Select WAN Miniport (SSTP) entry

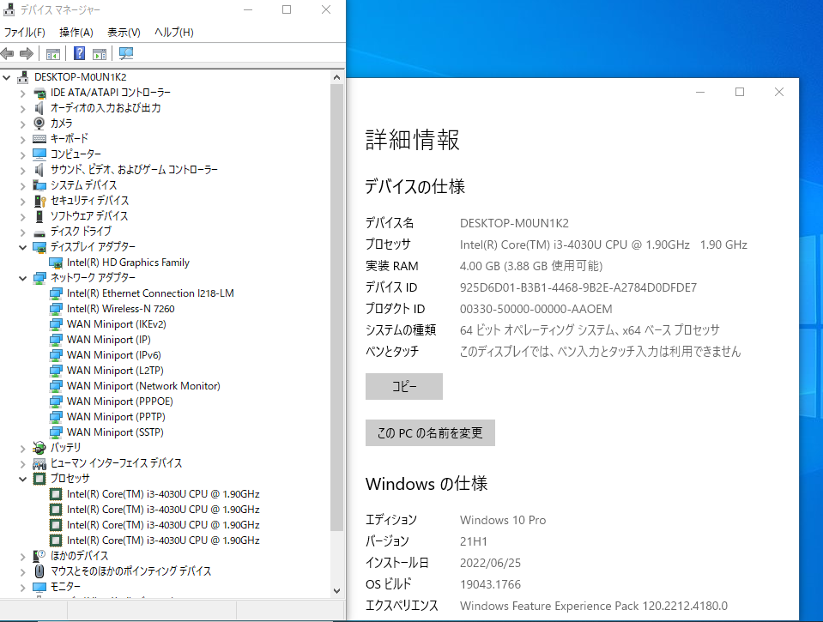pos(115,432)
